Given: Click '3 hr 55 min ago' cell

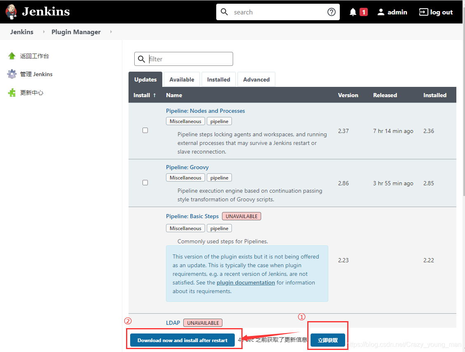Looking at the screenshot, I should tap(393, 183).
